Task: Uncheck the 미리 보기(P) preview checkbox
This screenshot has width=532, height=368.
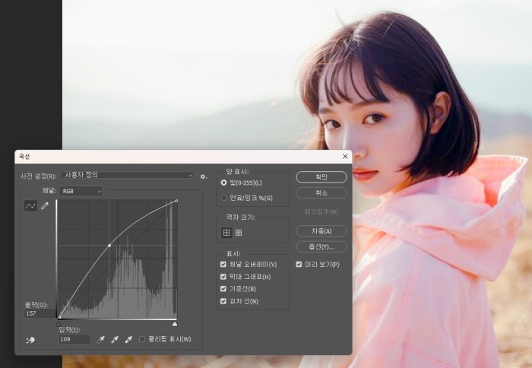Action: click(x=299, y=264)
